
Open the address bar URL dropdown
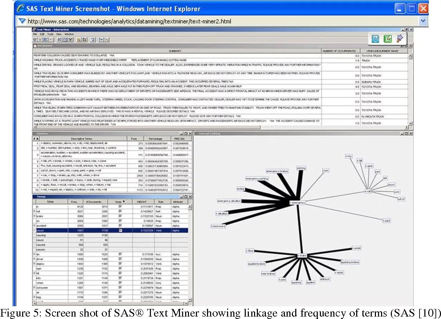coord(423,21)
